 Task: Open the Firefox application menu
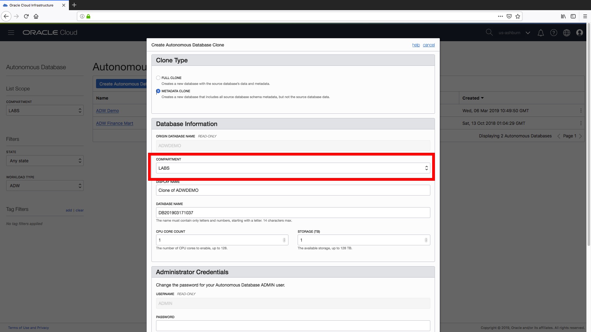[586, 16]
